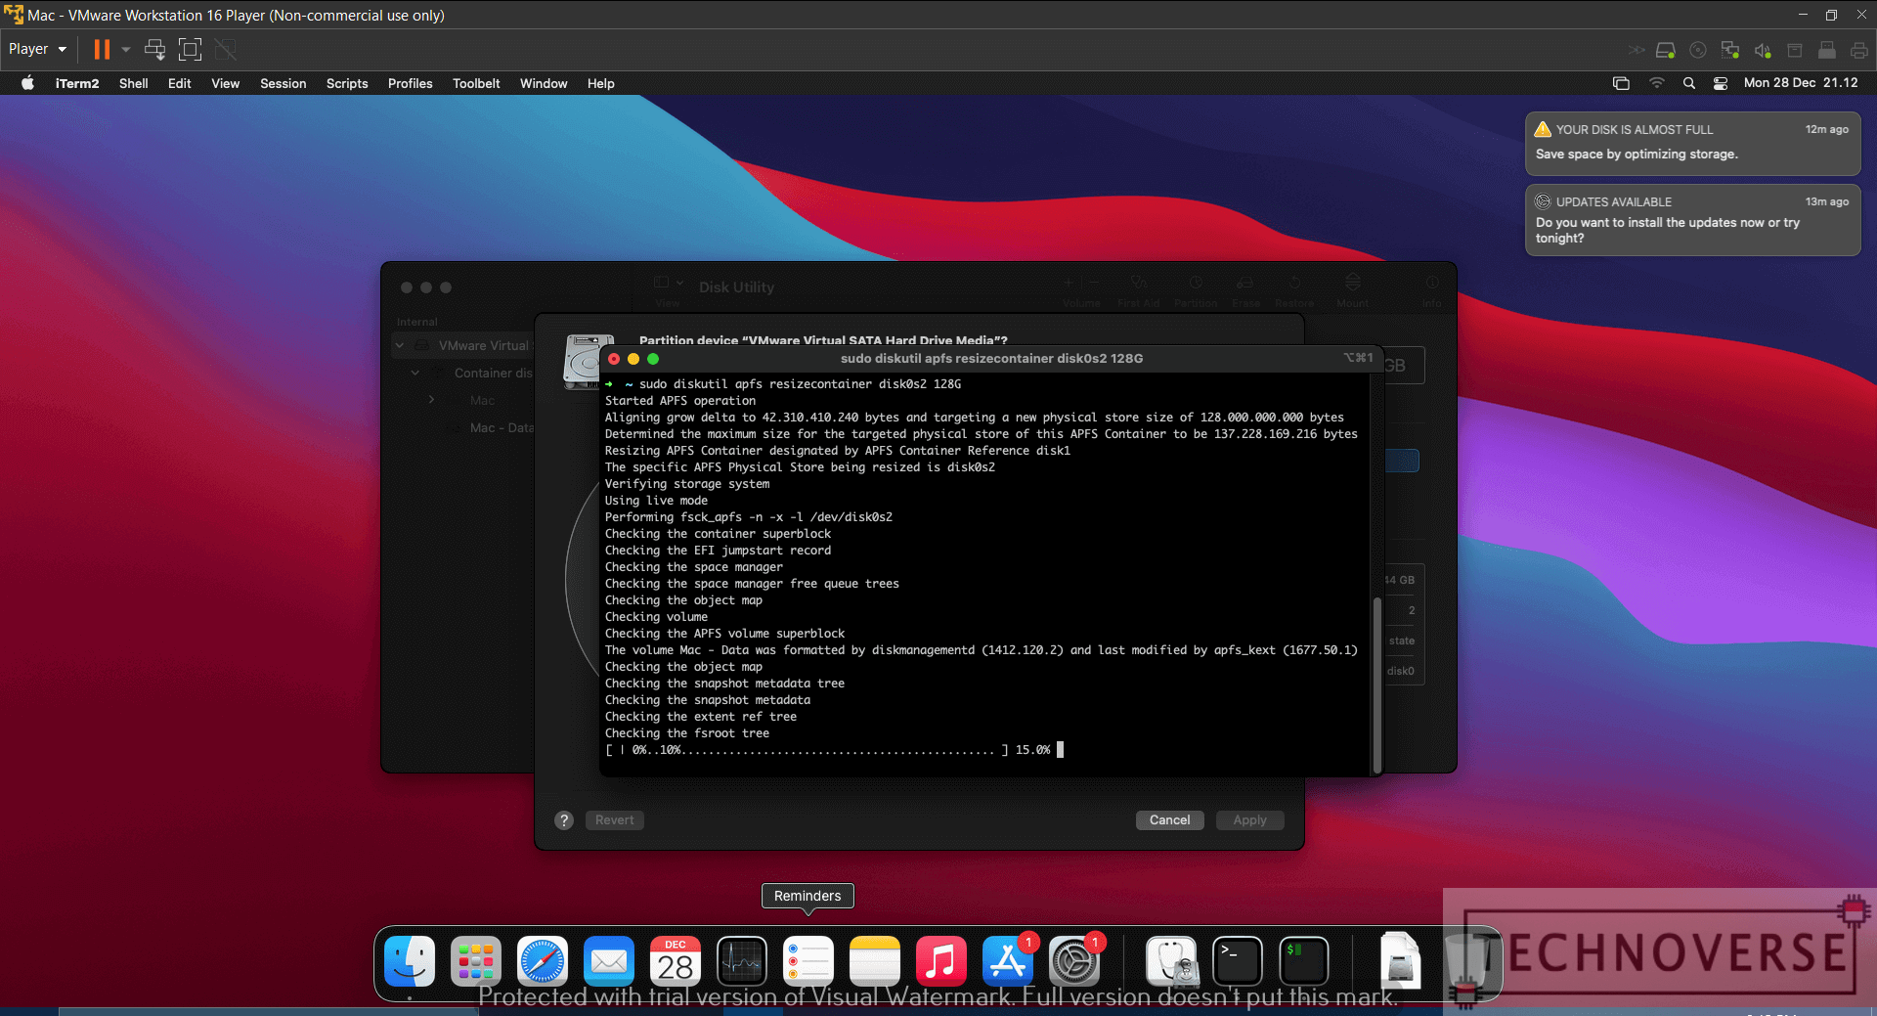The image size is (1877, 1016).
Task: Pause the VMware virtual machine
Action: (x=102, y=49)
